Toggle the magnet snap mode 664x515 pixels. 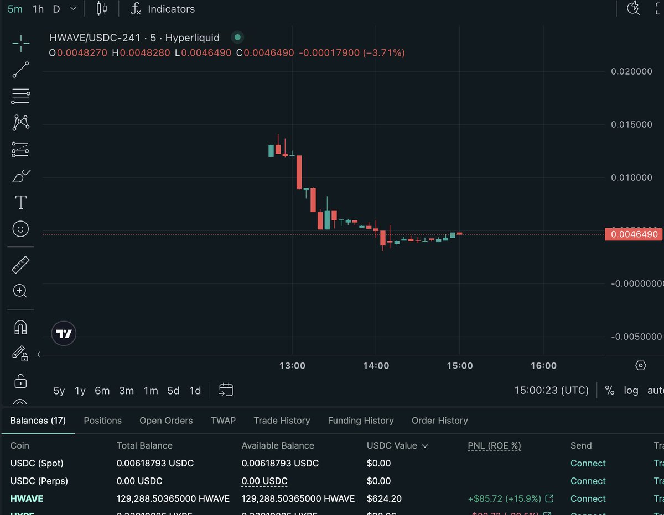pyautogui.click(x=20, y=327)
